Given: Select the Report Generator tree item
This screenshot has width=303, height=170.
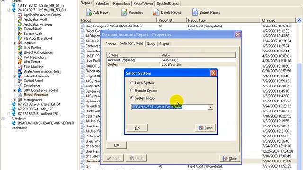Looking at the screenshot, I should pos(36,95).
